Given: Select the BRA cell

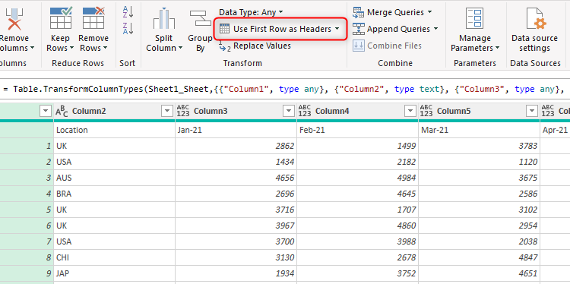Looking at the screenshot, I should coord(114,194).
